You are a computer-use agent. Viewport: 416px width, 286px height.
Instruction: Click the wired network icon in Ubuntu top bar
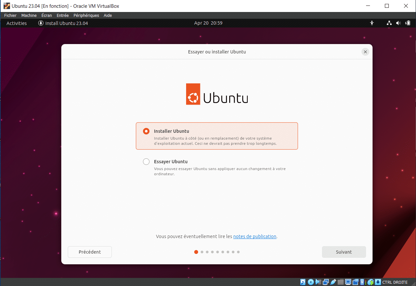click(x=389, y=23)
